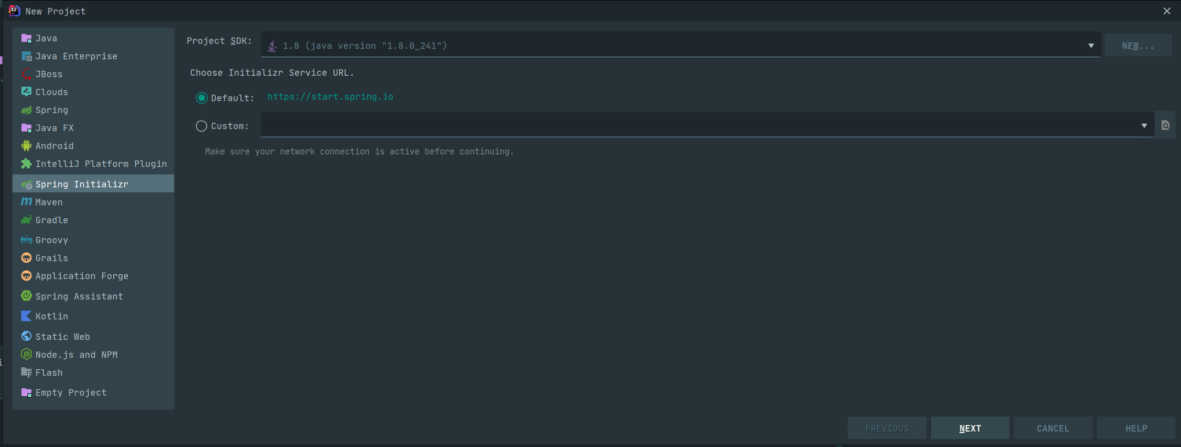Click the NEW... SDK button
1181x447 pixels.
click(1138, 46)
